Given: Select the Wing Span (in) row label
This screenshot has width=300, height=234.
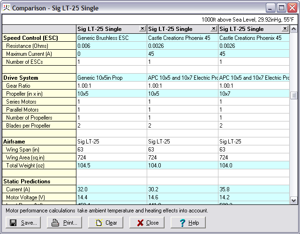Looking at the screenshot, I should pyautogui.click(x=39, y=150).
